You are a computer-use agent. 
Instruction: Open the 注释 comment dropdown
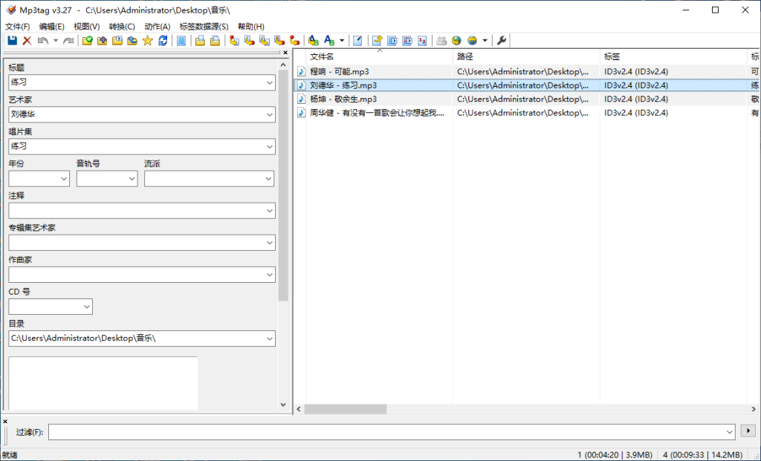(269, 211)
